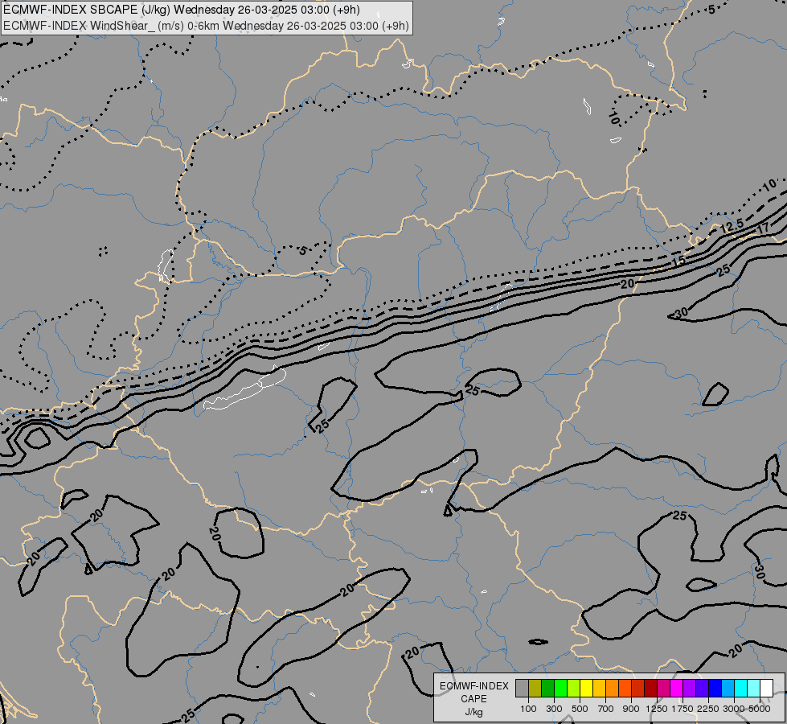The width and height of the screenshot is (787, 724).
Task: Click the J/kg unit in the legend
Action: 473,712
